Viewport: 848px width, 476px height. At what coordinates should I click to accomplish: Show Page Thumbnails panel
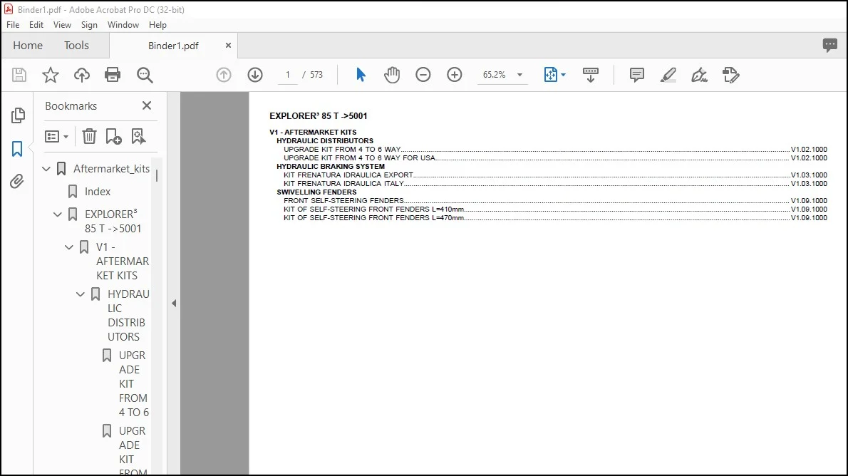point(18,115)
